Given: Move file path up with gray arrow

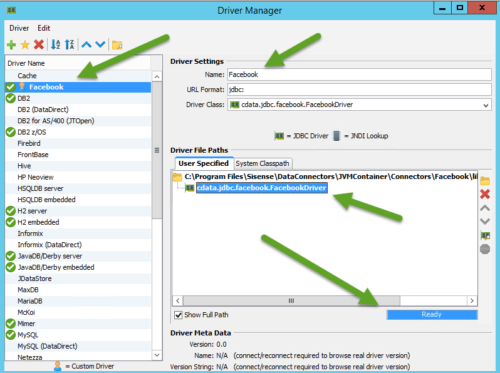Looking at the screenshot, I should coord(485,208).
